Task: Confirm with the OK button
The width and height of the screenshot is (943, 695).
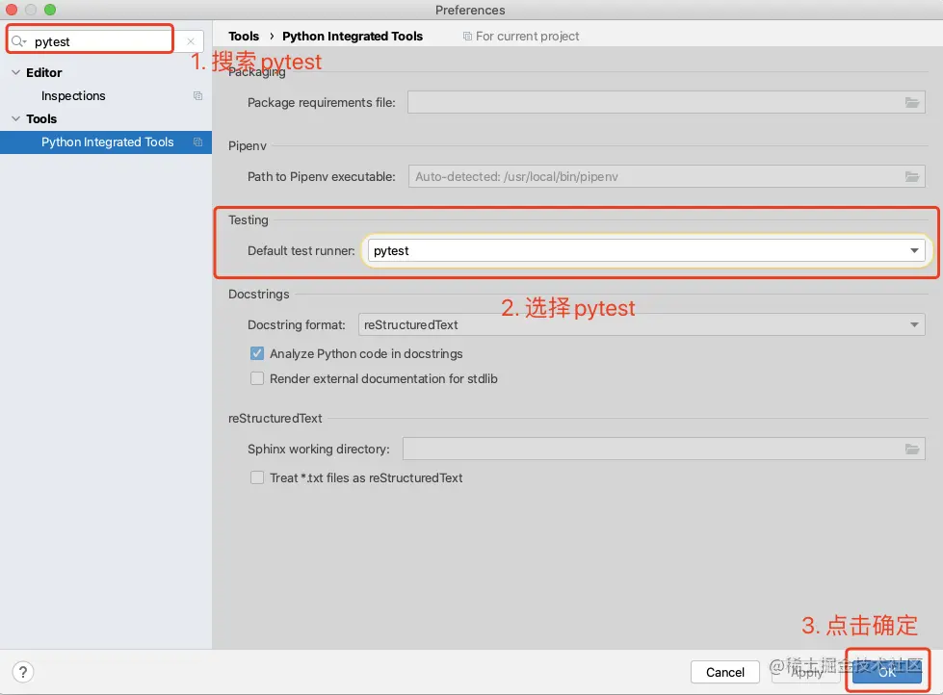Action: click(887, 672)
